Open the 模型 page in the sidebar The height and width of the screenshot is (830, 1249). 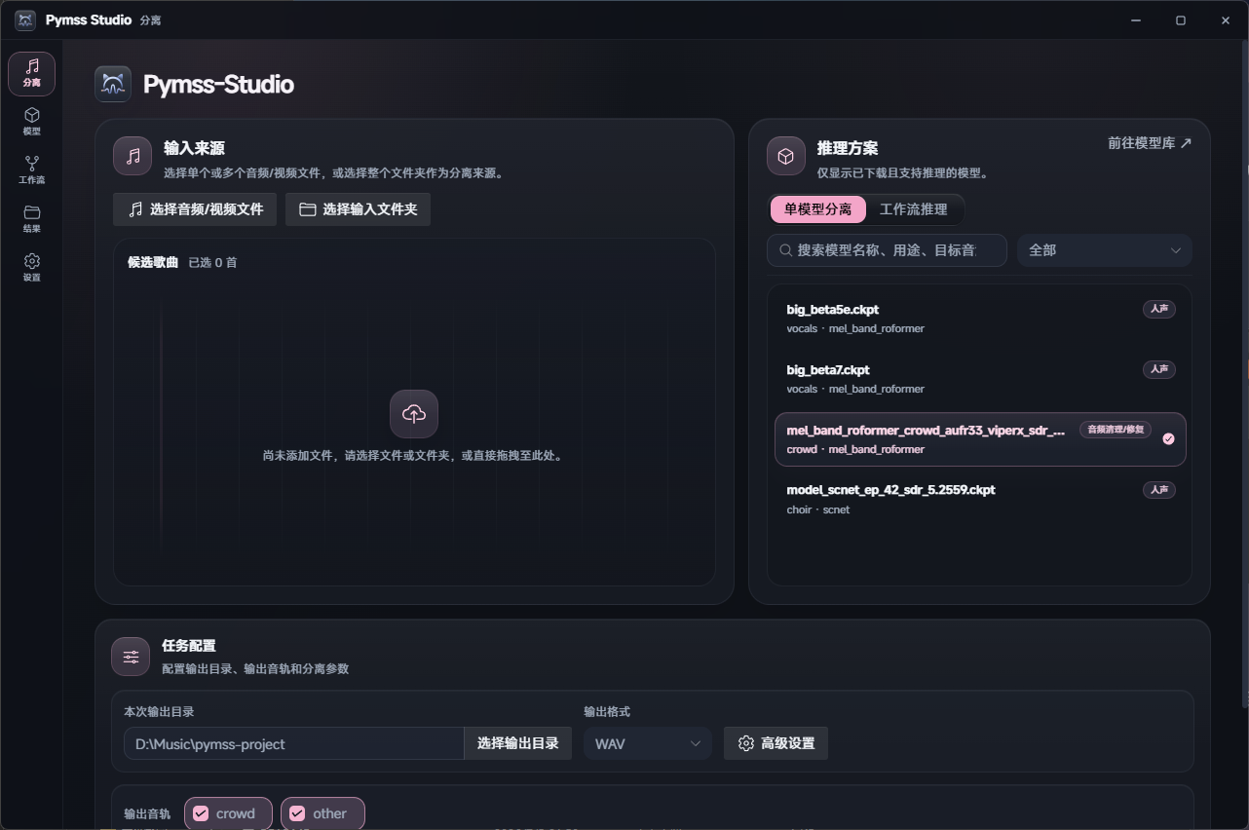[32, 123]
